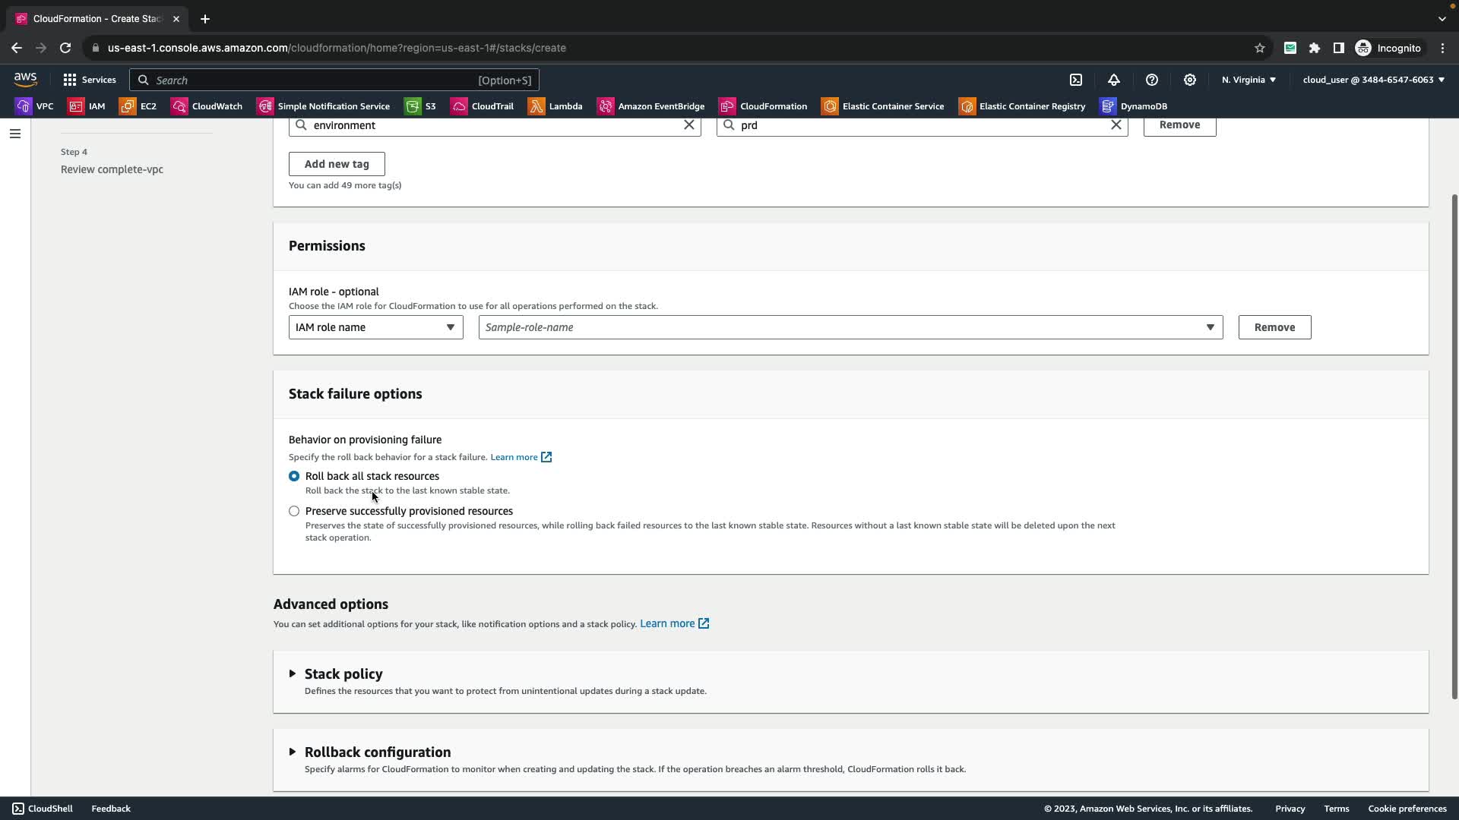
Task: Open the Sample-role-name selection dropdown
Action: coord(850,327)
